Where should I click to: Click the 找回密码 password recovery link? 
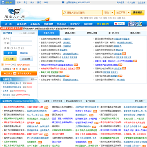tap(24, 53)
